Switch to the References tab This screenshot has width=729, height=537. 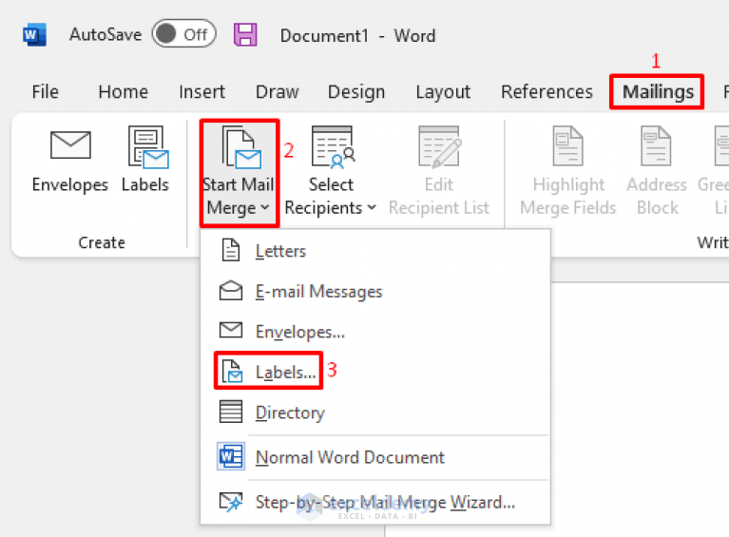point(547,91)
